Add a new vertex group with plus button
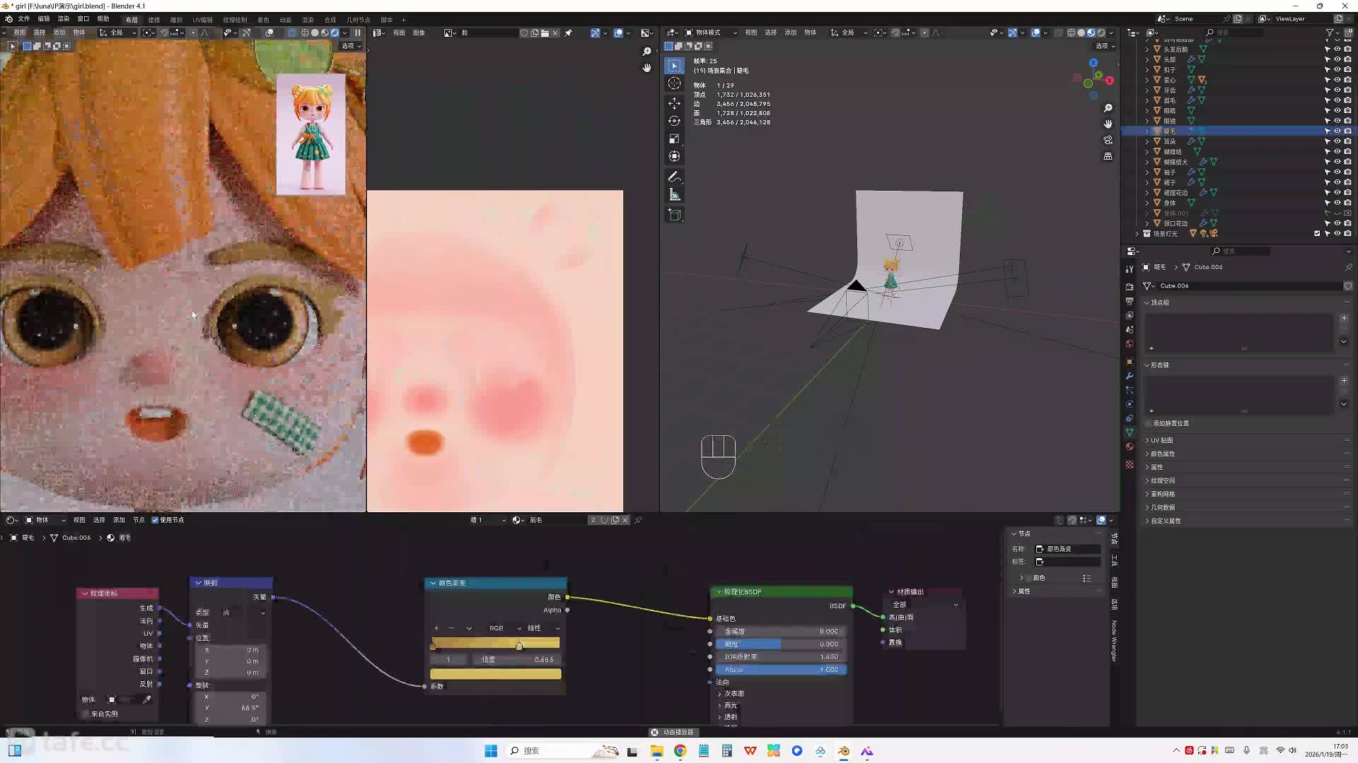The image size is (1358, 763). coord(1344,318)
